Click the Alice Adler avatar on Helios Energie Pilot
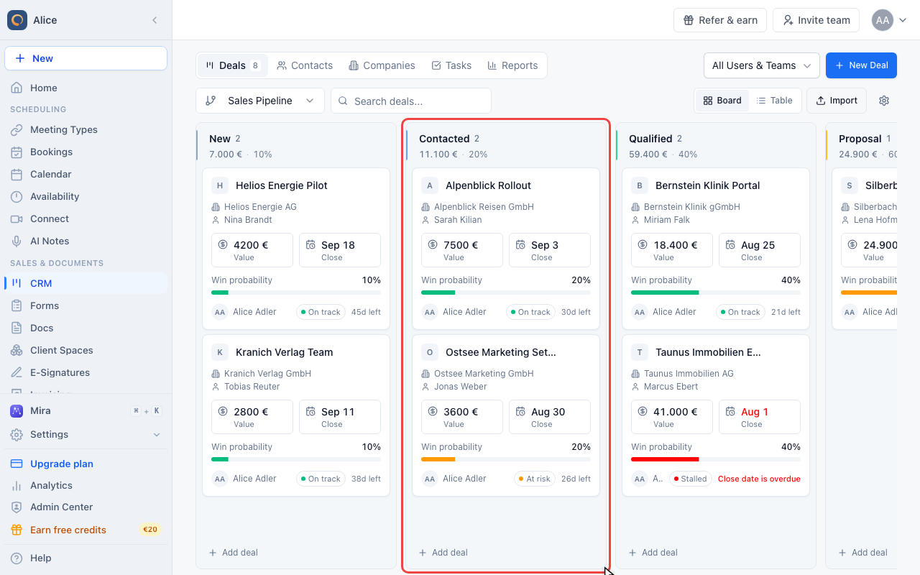Image resolution: width=920 pixels, height=575 pixels. (220, 312)
